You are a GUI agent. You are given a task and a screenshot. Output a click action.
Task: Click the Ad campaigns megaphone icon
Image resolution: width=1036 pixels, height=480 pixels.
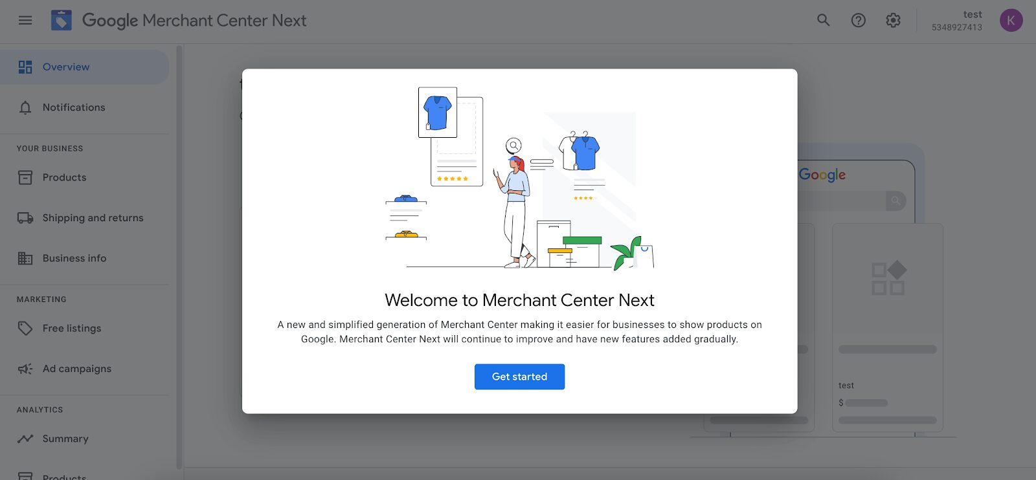[25, 369]
